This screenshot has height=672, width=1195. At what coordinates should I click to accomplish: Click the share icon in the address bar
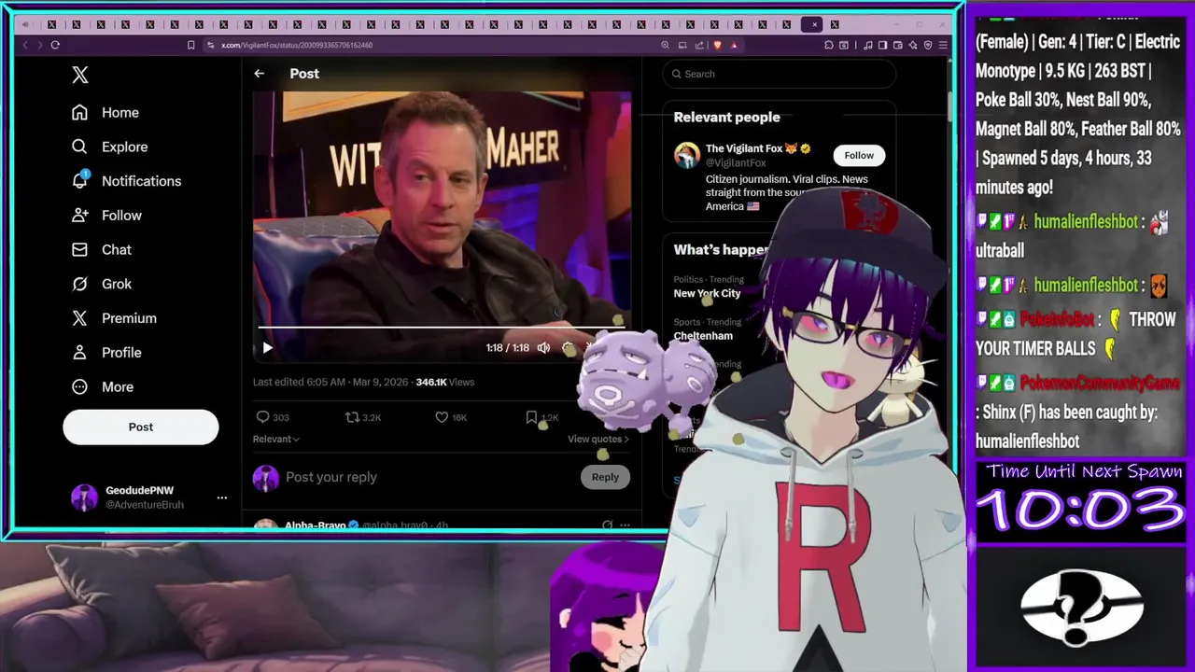point(699,45)
